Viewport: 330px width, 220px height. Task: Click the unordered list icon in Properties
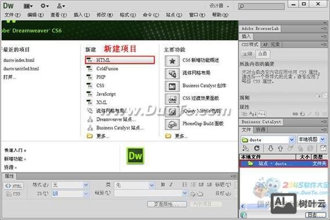184,185
